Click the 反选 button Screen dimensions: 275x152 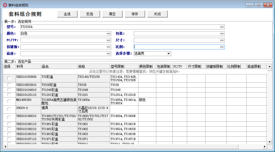[90, 14]
